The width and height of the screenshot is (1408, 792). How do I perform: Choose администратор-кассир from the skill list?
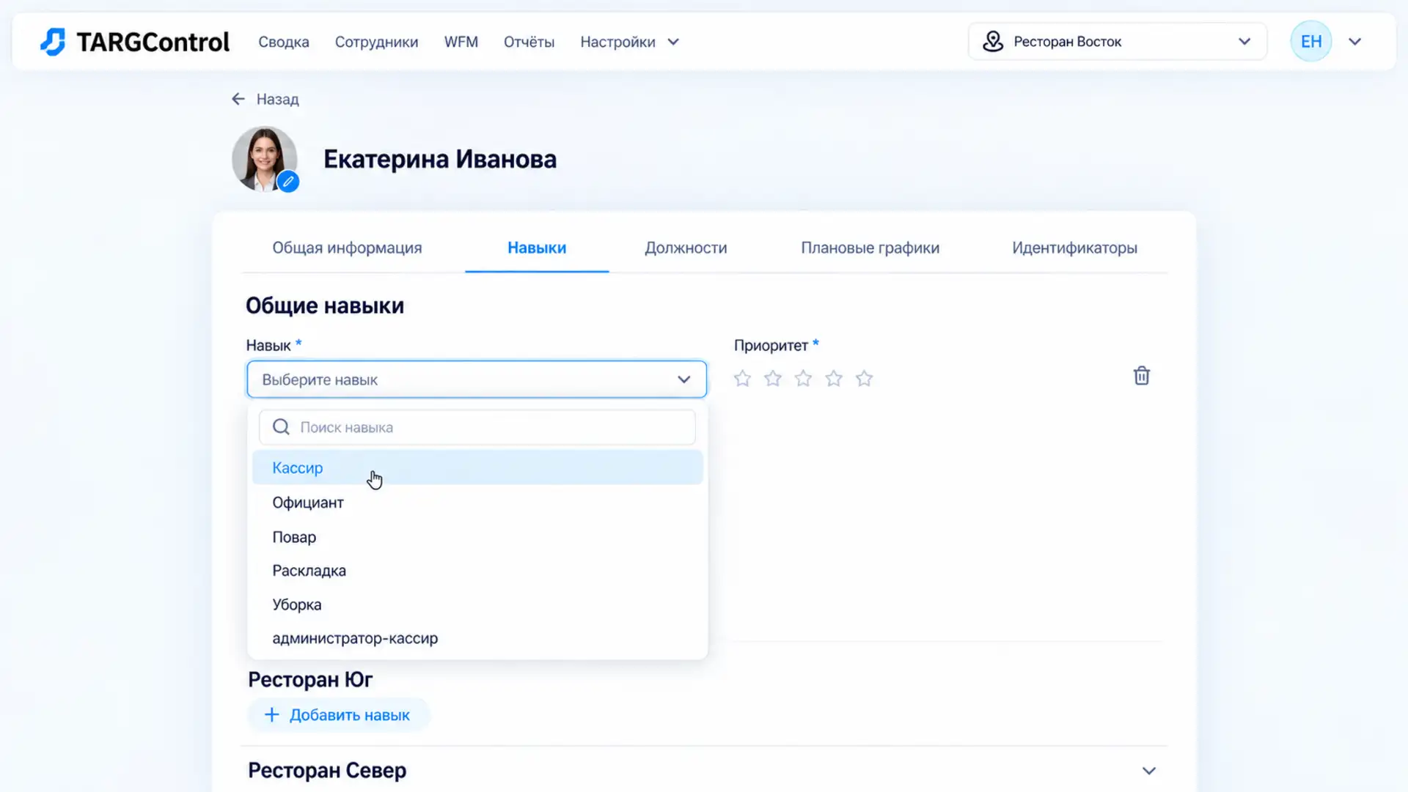click(477, 638)
